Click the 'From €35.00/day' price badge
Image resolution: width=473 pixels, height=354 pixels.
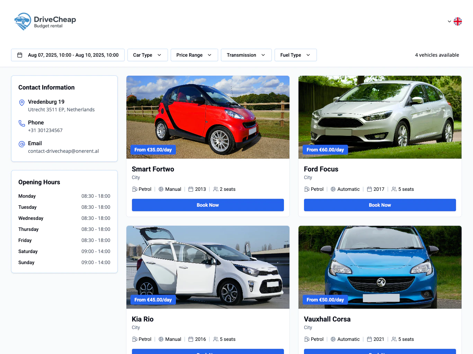[153, 150]
